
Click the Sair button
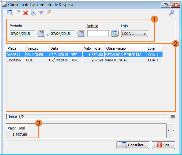163,145
